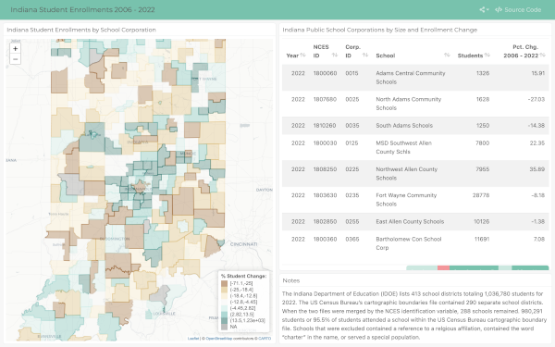The width and height of the screenshot is (555, 347).
Task: Open the Source Code link
Action: [x=518, y=9]
